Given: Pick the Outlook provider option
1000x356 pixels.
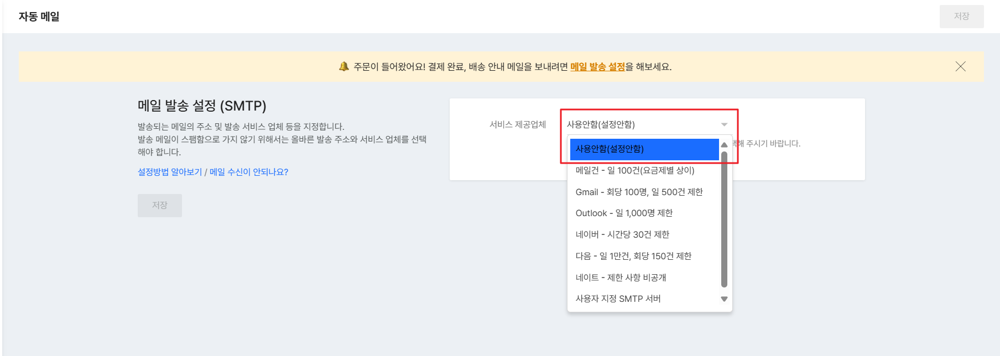Looking at the screenshot, I should coord(624,213).
